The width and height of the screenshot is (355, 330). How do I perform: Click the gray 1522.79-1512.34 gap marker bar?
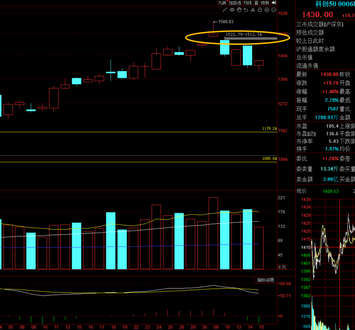250,38
